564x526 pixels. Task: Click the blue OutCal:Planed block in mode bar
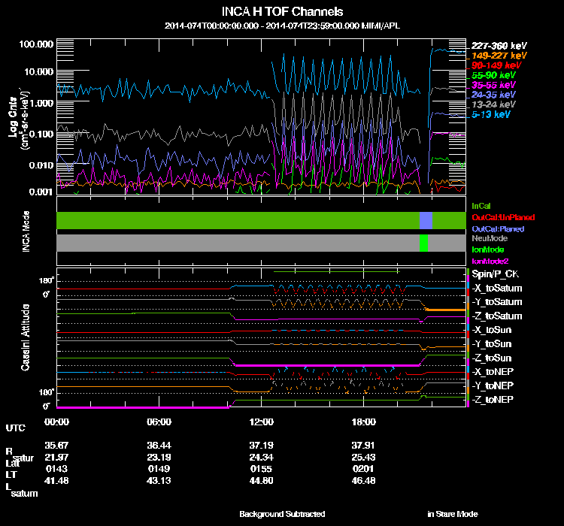[x=426, y=220]
